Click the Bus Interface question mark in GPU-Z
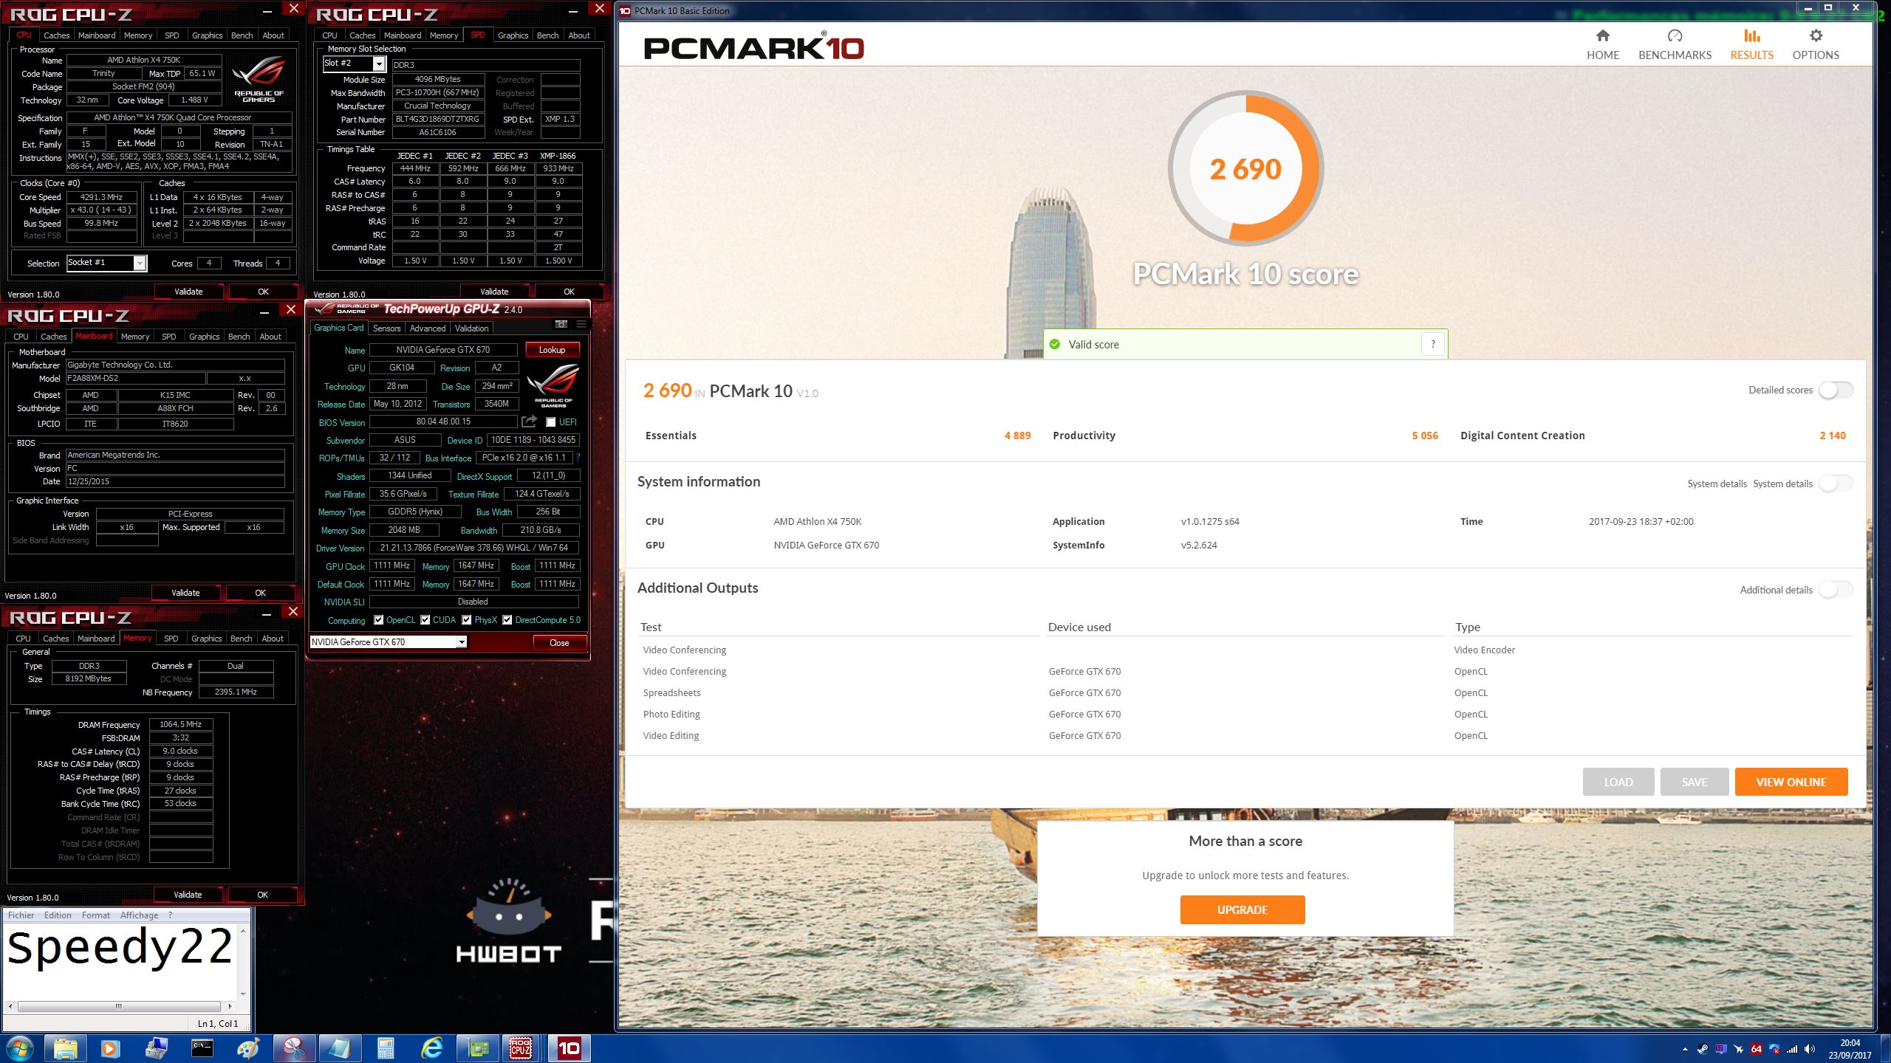The width and height of the screenshot is (1891, 1063). tap(578, 458)
